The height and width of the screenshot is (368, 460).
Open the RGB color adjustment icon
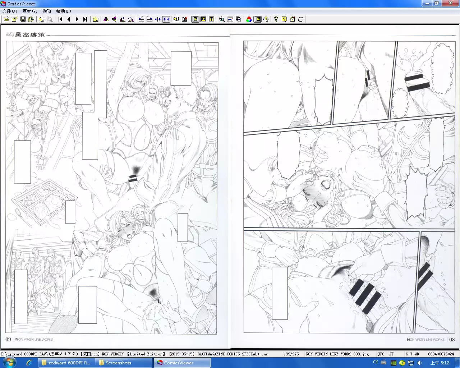pos(249,19)
